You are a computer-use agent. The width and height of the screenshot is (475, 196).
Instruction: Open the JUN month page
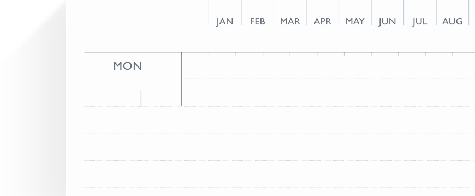click(388, 13)
